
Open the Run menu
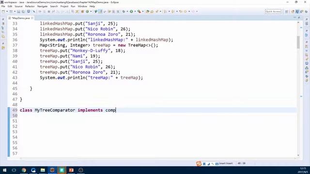click(x=73, y=6)
